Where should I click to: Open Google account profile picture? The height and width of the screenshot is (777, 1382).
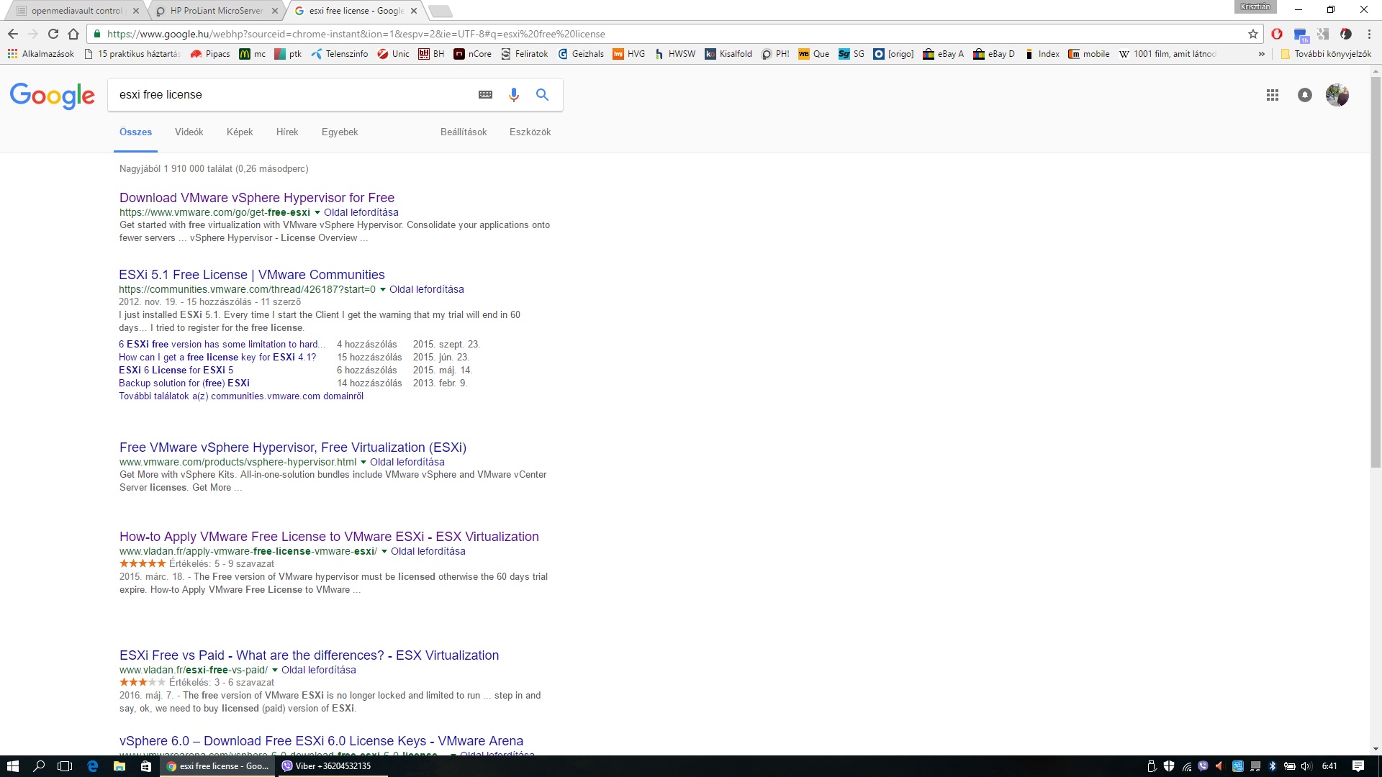(1337, 95)
